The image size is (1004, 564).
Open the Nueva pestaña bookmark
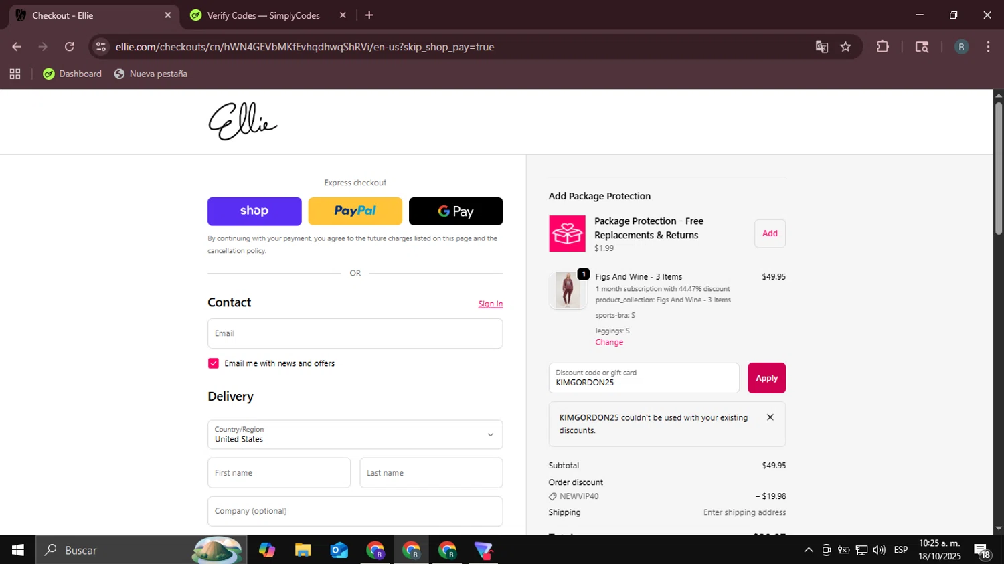click(x=151, y=74)
